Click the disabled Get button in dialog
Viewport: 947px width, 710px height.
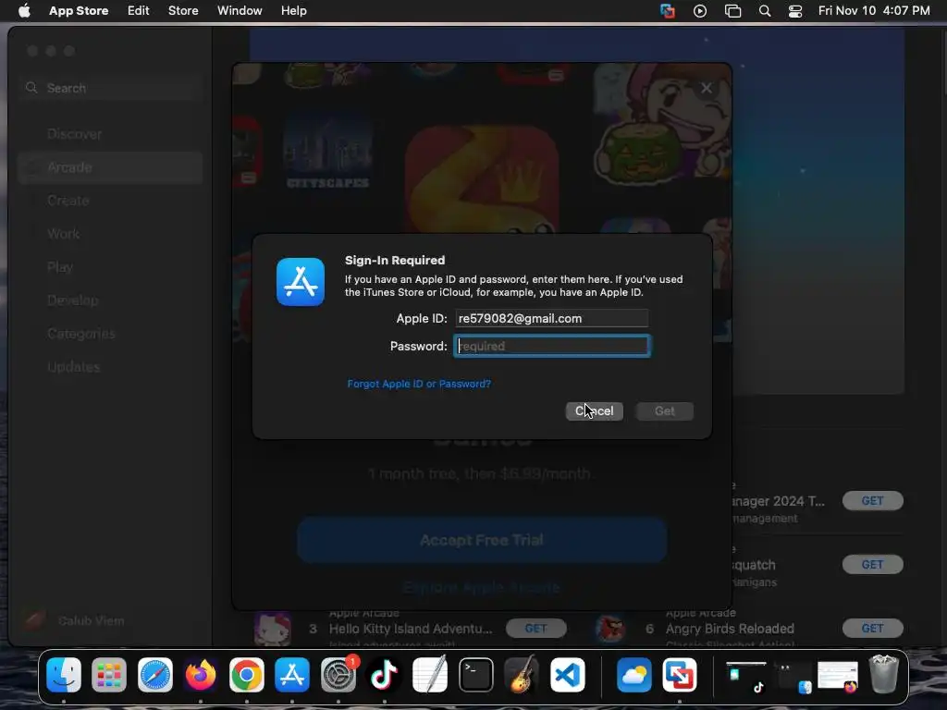664,411
